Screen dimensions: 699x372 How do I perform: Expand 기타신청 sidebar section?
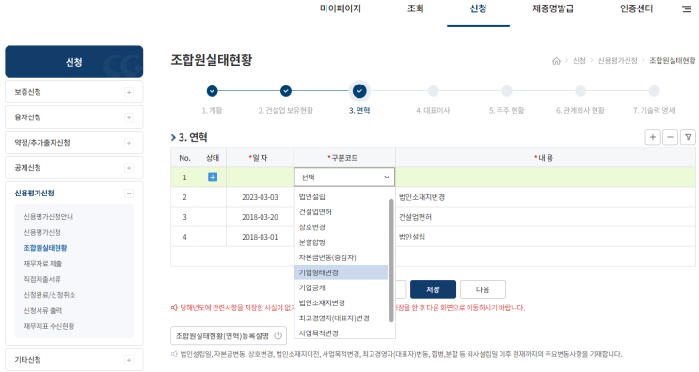[x=128, y=360]
